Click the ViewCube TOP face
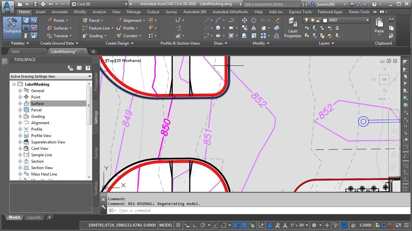The width and height of the screenshot is (412, 231). [x=384, y=80]
